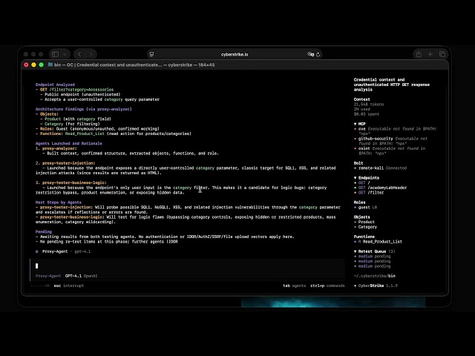Click the ctrl+p commands hint
475x356 pixels.
click(x=327, y=286)
